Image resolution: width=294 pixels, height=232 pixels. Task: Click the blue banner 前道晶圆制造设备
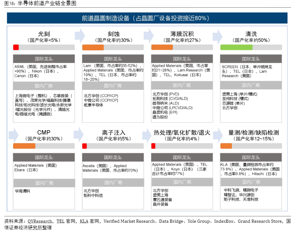coord(147,18)
